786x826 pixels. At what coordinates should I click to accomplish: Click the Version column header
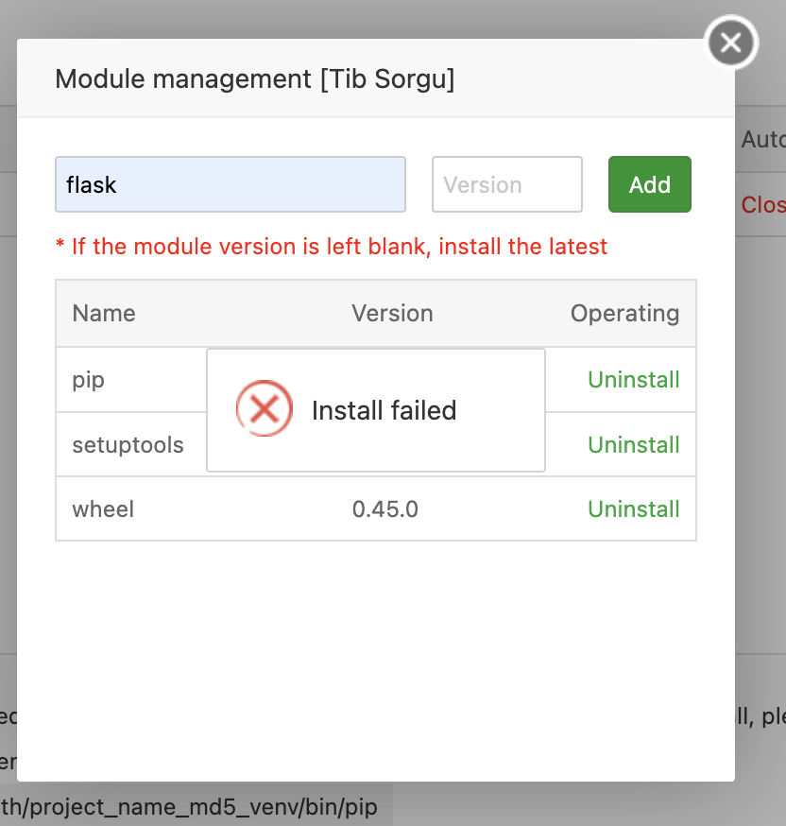[x=392, y=314]
